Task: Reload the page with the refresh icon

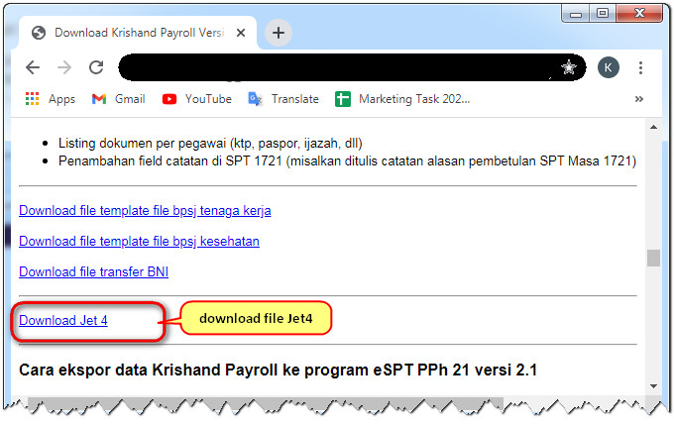Action: tap(96, 67)
